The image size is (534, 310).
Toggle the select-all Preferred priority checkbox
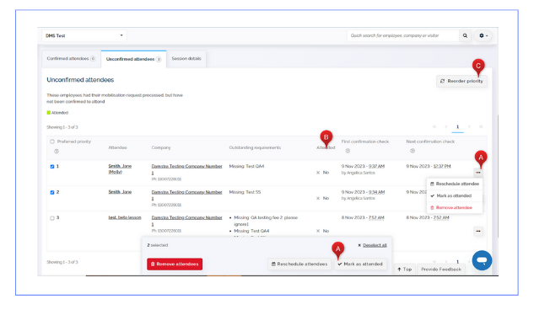52,142
